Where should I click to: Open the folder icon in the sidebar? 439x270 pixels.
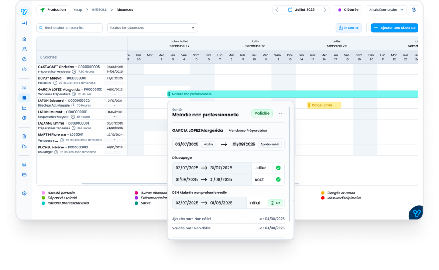[24, 175]
